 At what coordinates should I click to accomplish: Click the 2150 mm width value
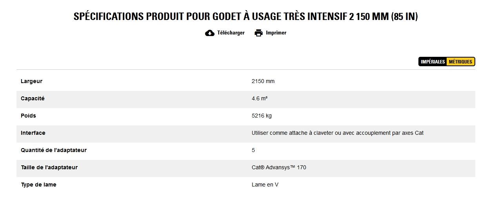click(x=263, y=81)
